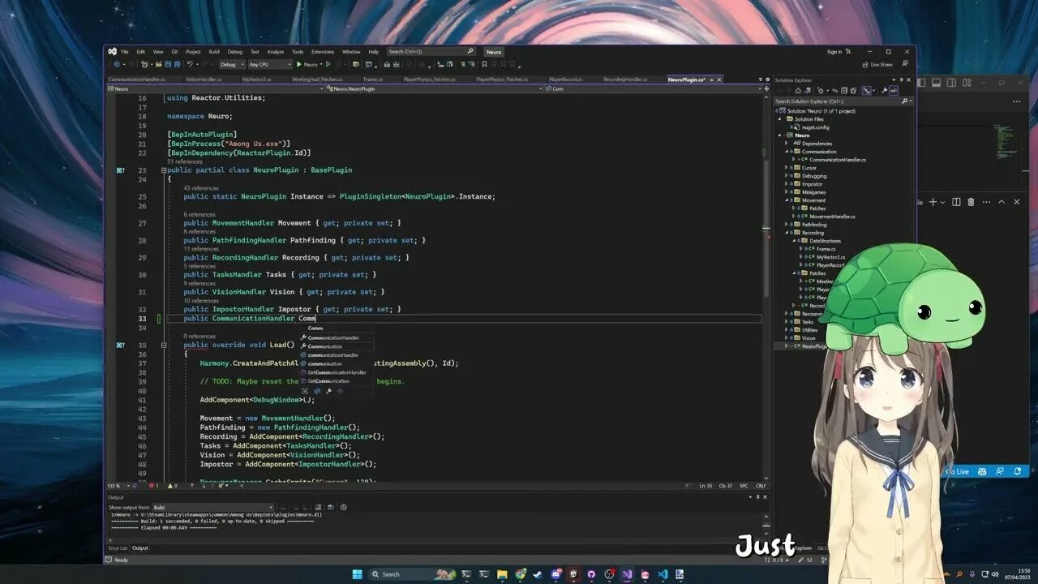1038x584 pixels.
Task: Expand the Pathfinding folder
Action: 786,225
